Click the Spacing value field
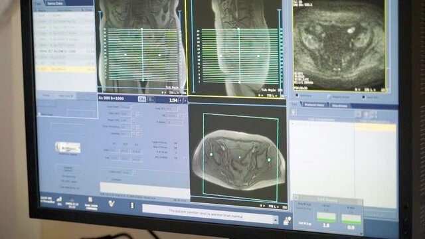The image size is (425, 239). 126,134
